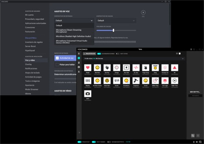
Task: Play the radioactive nuke alert sound tile
Action: tap(107, 81)
